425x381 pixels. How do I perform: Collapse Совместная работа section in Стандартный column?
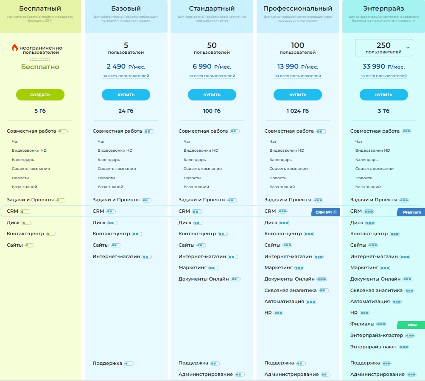235,131
